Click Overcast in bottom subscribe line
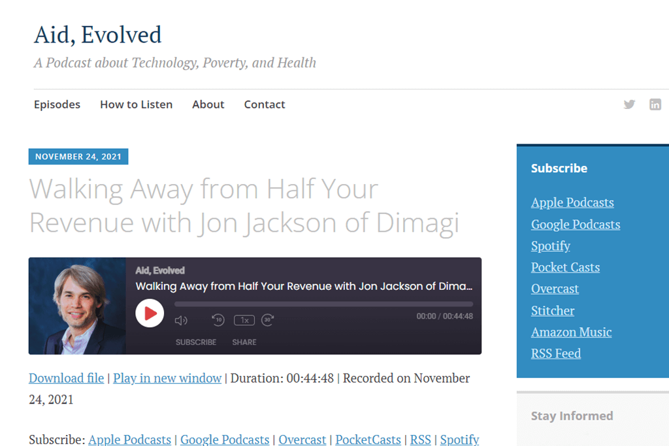This screenshot has height=446, width=669. pos(302,439)
